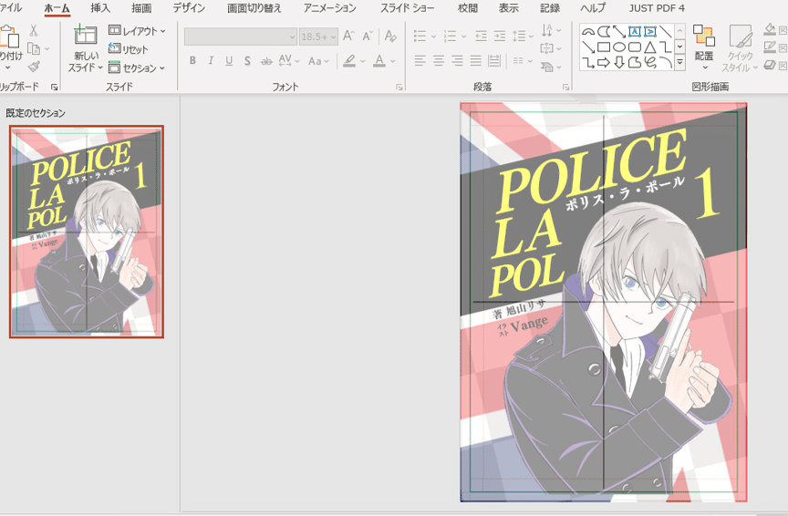Select the Oval shape in gallery
This screenshot has height=516, width=788.
click(619, 47)
